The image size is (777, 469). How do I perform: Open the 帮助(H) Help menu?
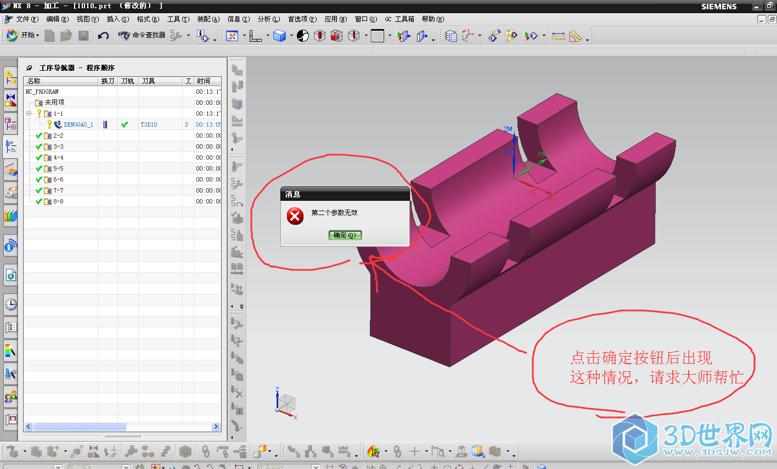[x=433, y=19]
